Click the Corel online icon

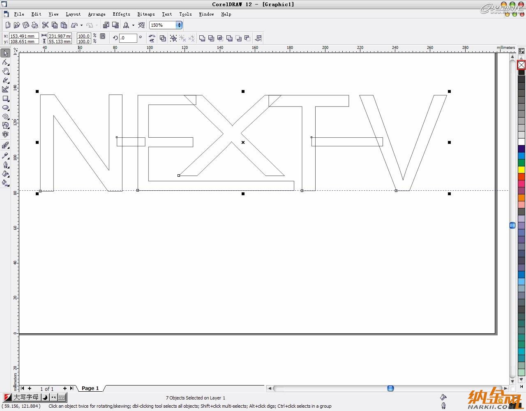point(142,25)
